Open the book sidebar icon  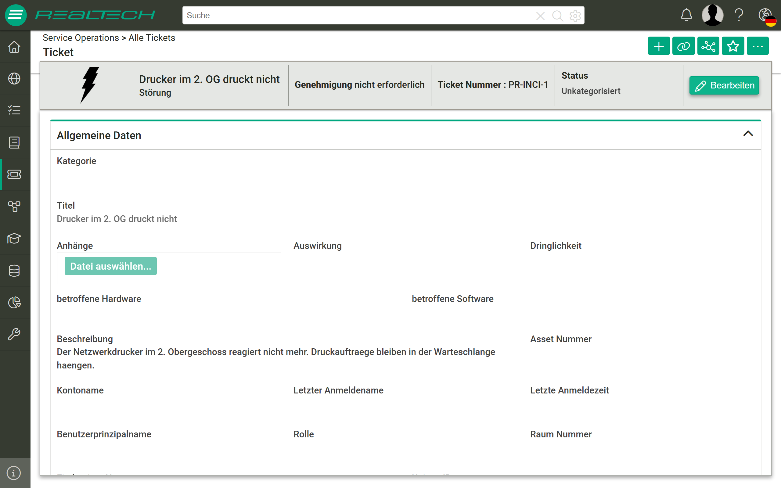click(14, 142)
